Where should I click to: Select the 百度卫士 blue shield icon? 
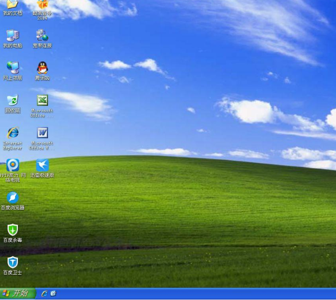click(12, 262)
